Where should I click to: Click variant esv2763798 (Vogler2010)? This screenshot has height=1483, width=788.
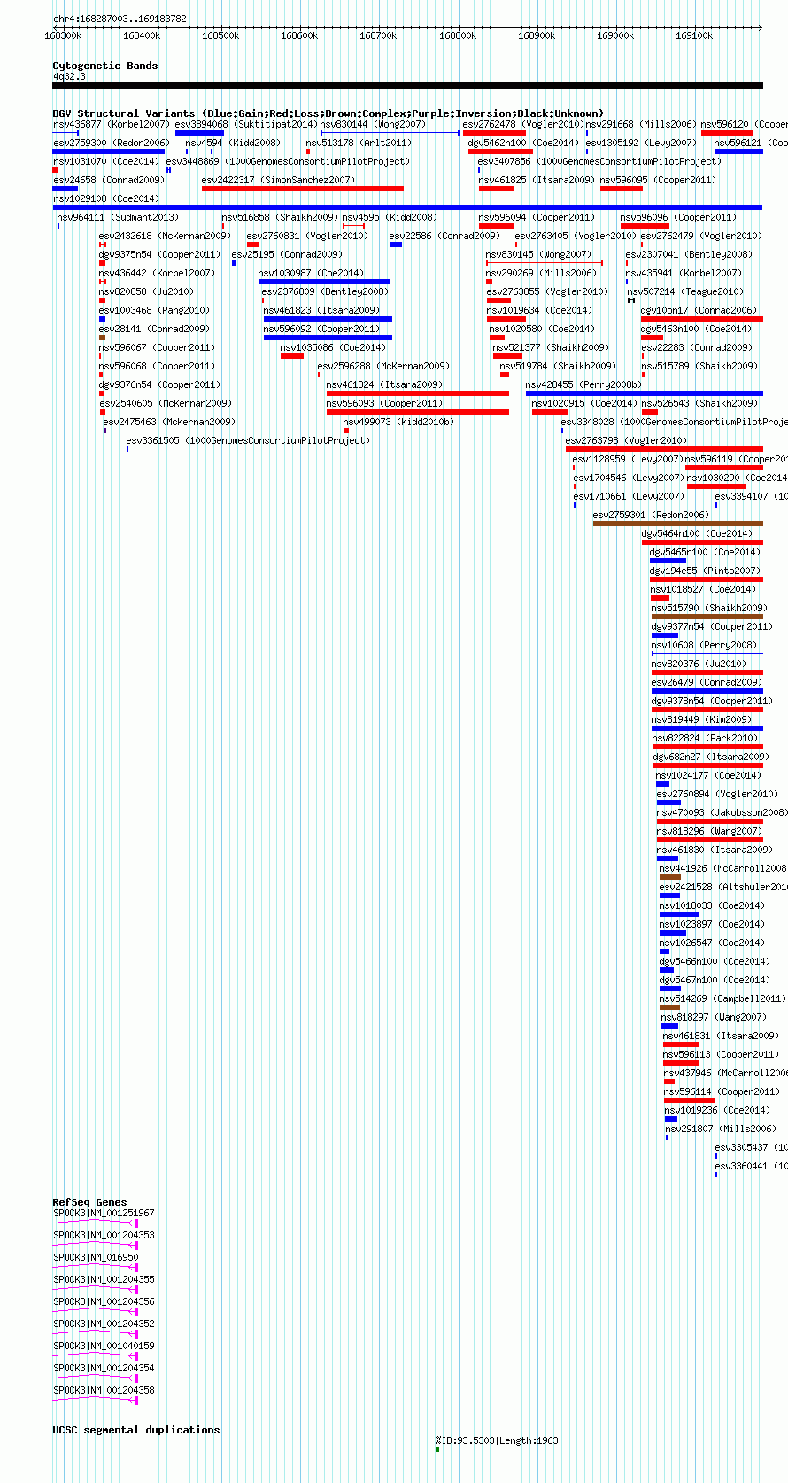tap(626, 440)
